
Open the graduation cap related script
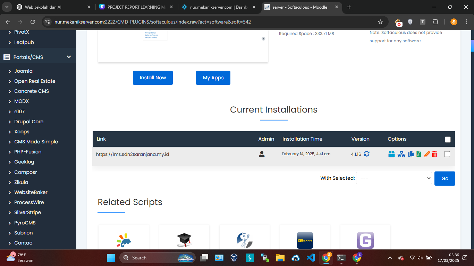pyautogui.click(x=184, y=240)
